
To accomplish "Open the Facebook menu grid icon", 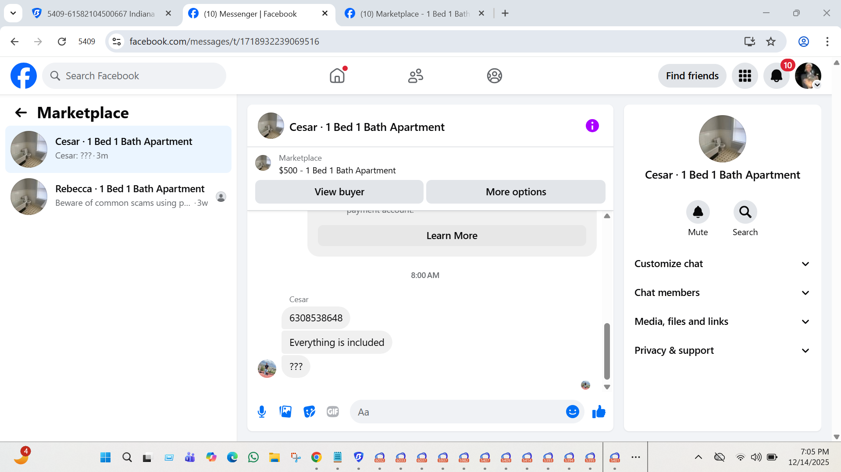I will [x=745, y=76].
